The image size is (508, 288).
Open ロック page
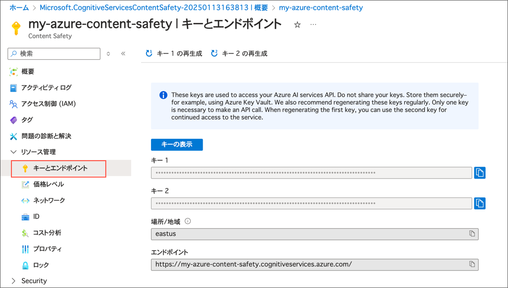pos(41,265)
